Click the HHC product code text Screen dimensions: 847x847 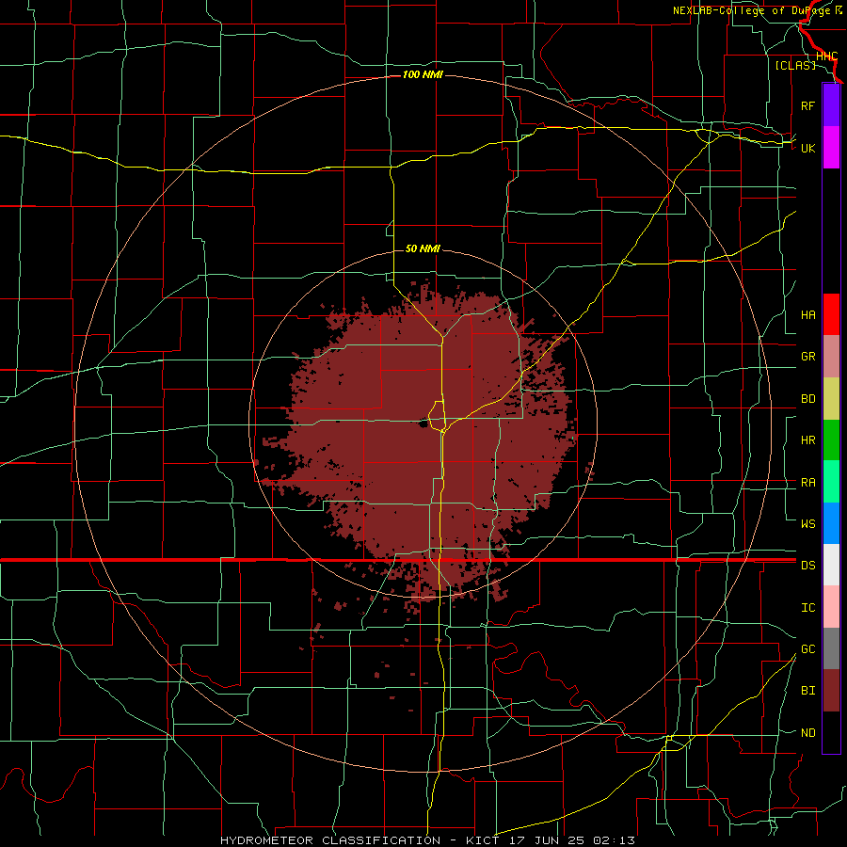coord(826,56)
